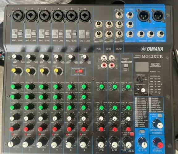This screenshot has width=178, height=154.
Task: Select the channel 2 XLR combo input jack
Action: coord(32,16)
